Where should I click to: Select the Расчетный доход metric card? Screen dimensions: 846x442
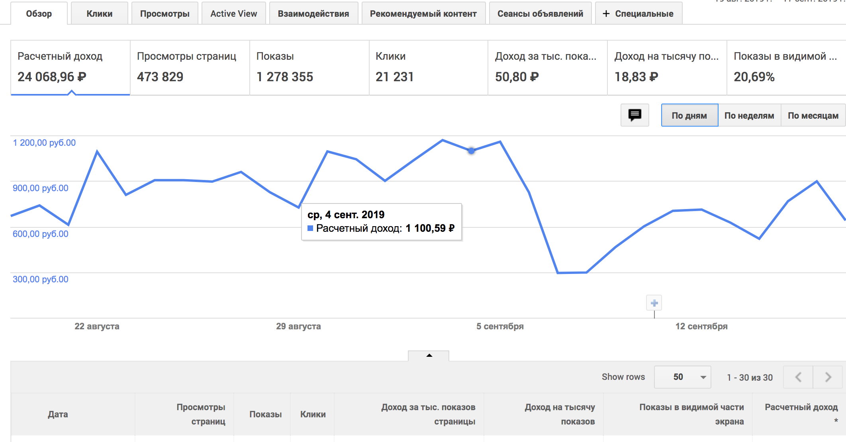tap(70, 67)
